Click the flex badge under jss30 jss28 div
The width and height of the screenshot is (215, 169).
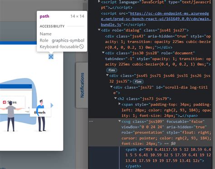pos(112,70)
